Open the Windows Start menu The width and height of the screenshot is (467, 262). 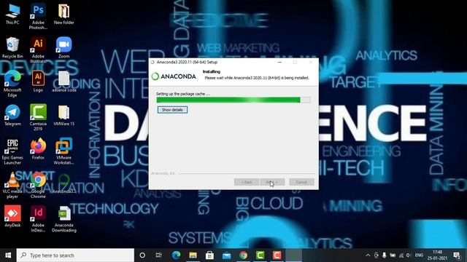8,255
